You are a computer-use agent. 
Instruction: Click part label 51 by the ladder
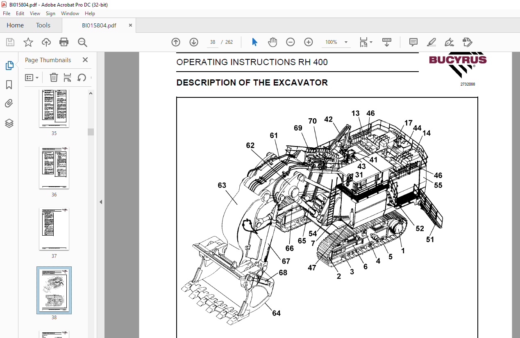430,239
